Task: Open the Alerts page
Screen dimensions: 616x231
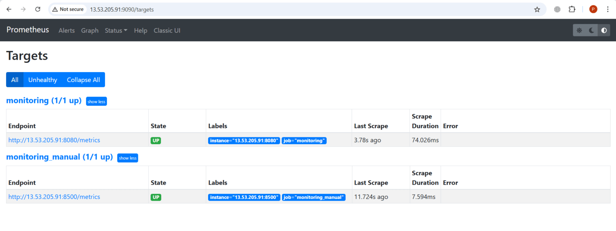Action: coord(67,30)
